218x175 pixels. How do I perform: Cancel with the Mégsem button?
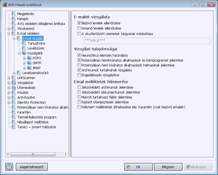click(x=168, y=167)
